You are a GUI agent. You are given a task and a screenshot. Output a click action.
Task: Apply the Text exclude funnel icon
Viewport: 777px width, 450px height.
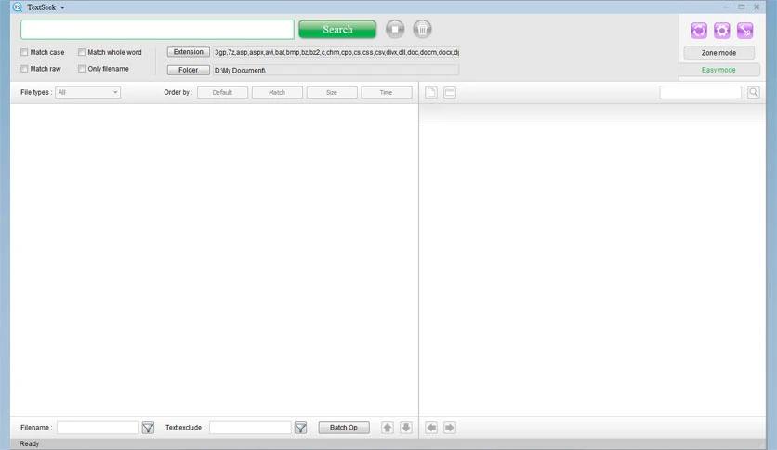[x=300, y=428]
